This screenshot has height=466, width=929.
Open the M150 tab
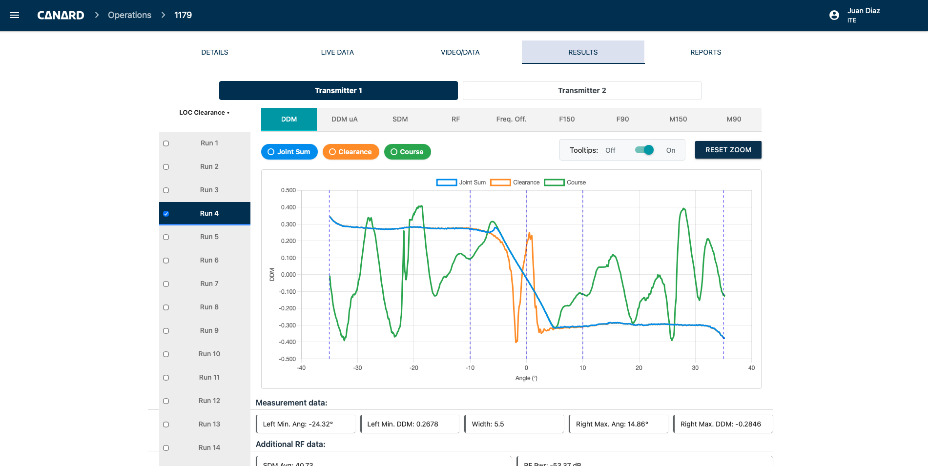[678, 119]
